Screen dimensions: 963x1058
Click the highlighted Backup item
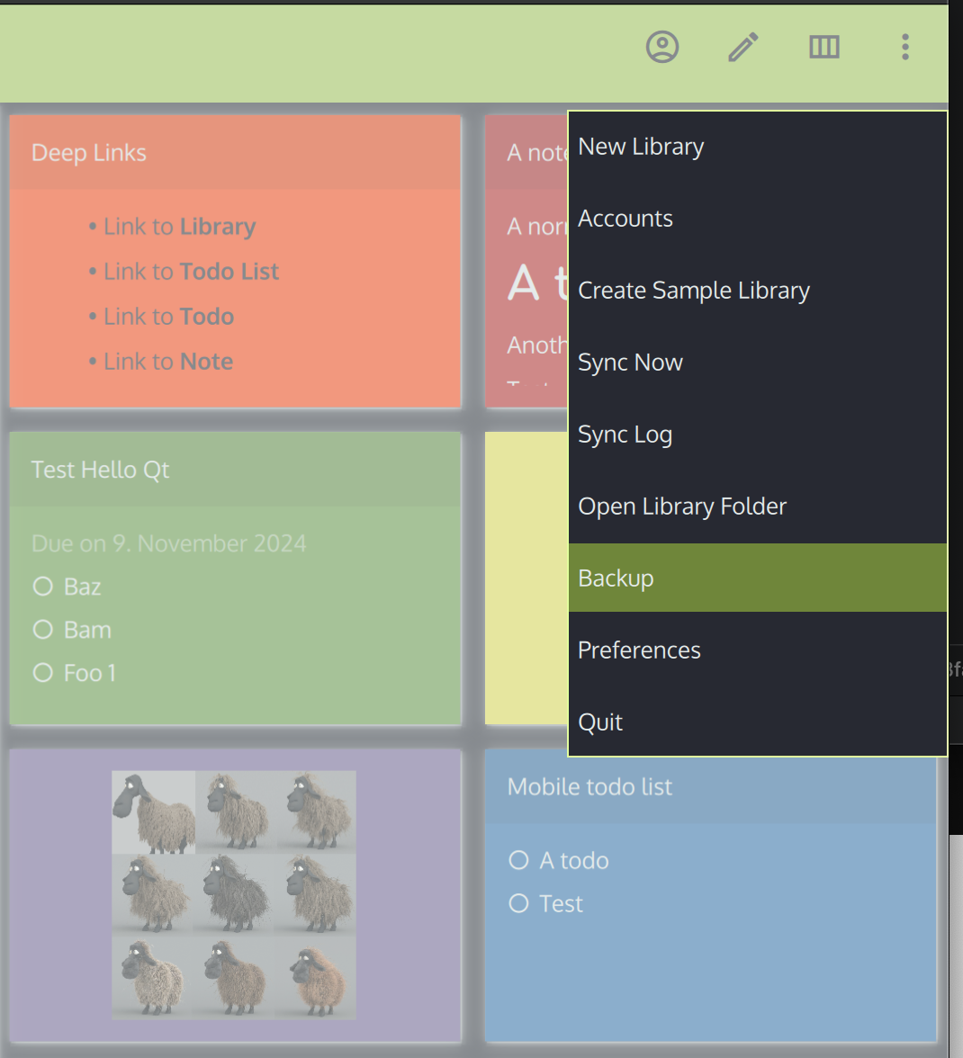coord(757,578)
